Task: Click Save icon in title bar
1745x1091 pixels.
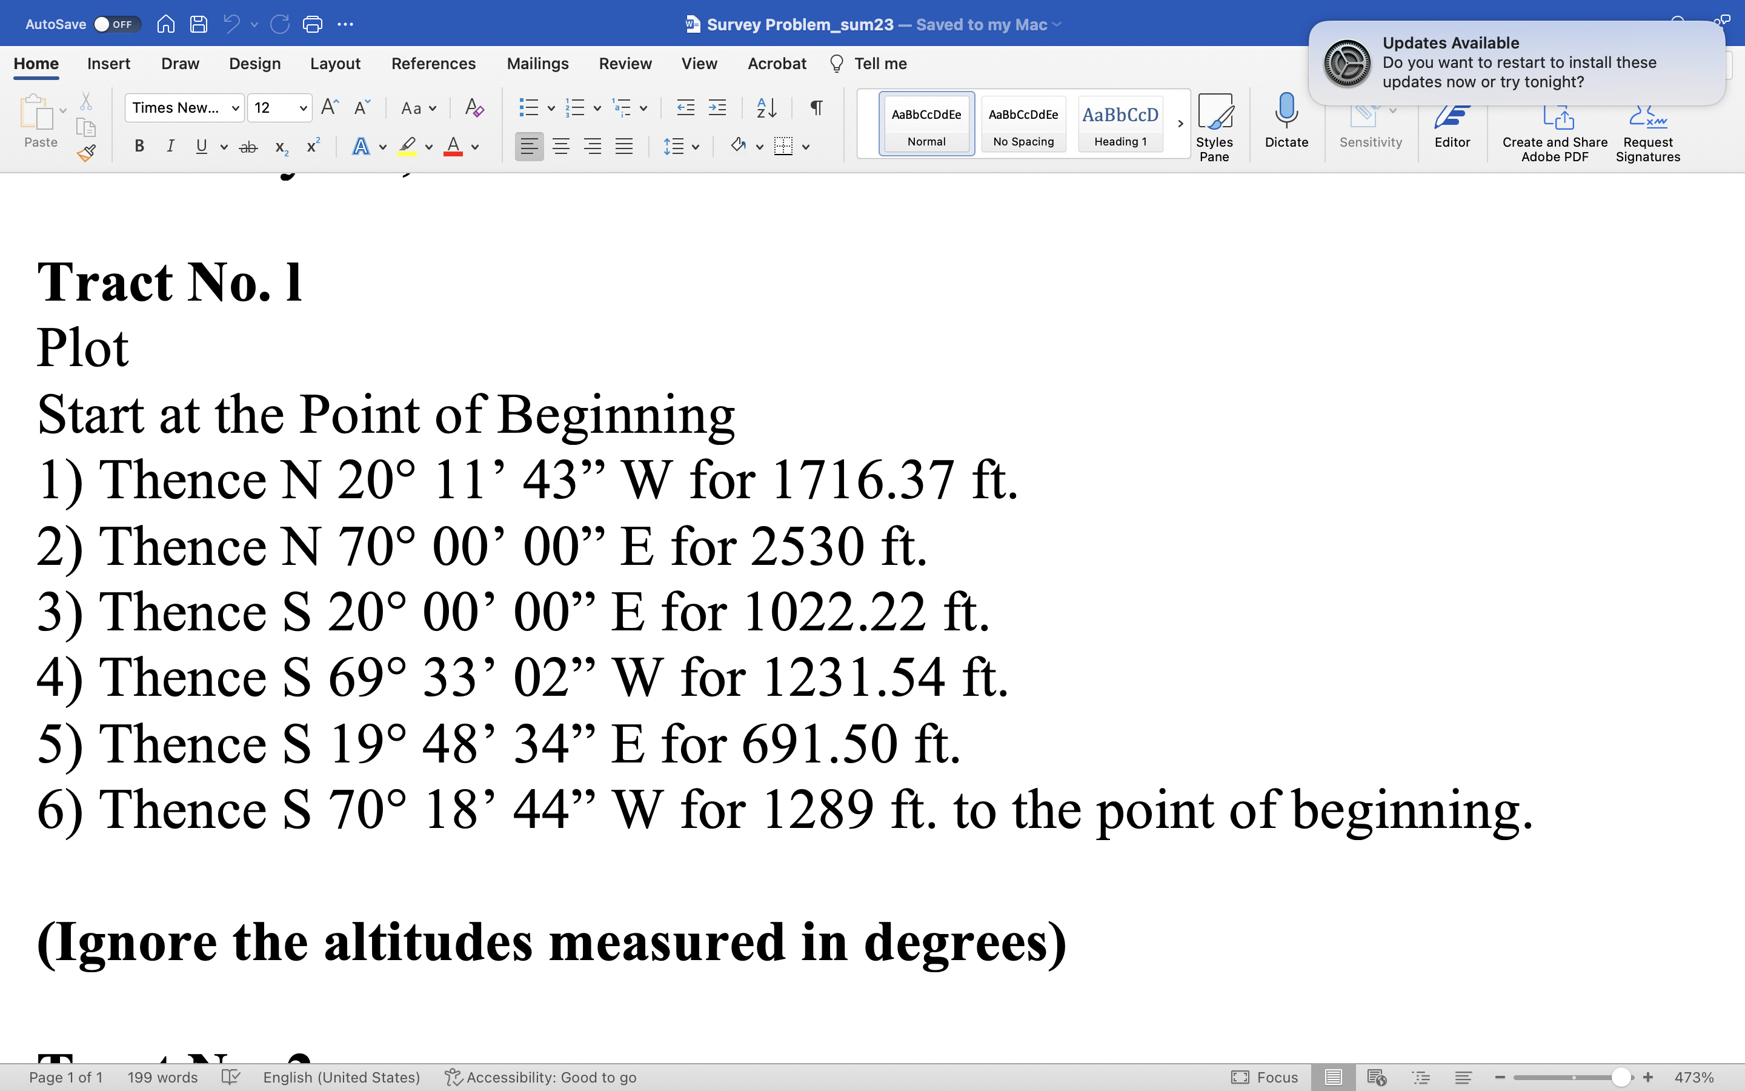Action: pos(198,24)
